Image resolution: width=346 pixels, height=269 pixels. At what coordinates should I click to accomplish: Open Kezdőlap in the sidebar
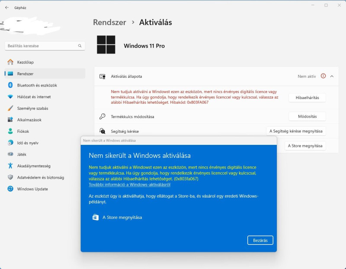point(45,62)
